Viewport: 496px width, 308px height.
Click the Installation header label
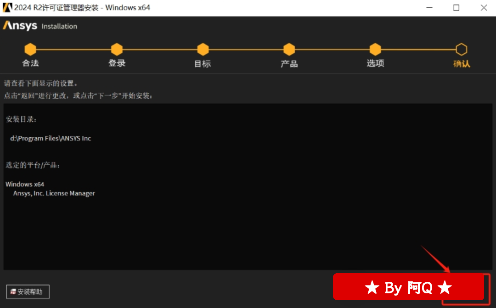pyautogui.click(x=59, y=26)
